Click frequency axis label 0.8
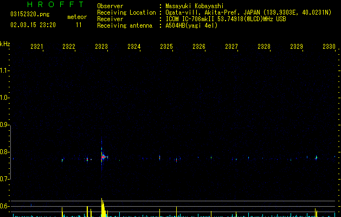The image size is (341, 217). 4,152
